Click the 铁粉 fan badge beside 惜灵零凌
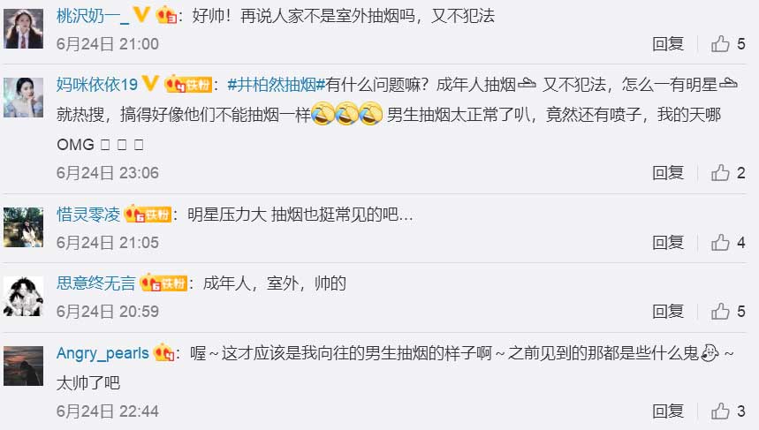The width and height of the screenshot is (759, 430). coord(148,215)
